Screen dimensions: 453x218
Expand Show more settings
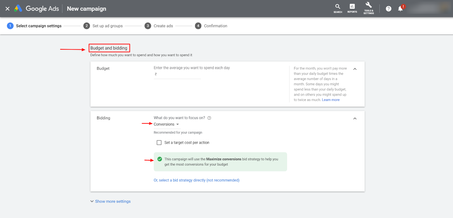tap(110, 201)
